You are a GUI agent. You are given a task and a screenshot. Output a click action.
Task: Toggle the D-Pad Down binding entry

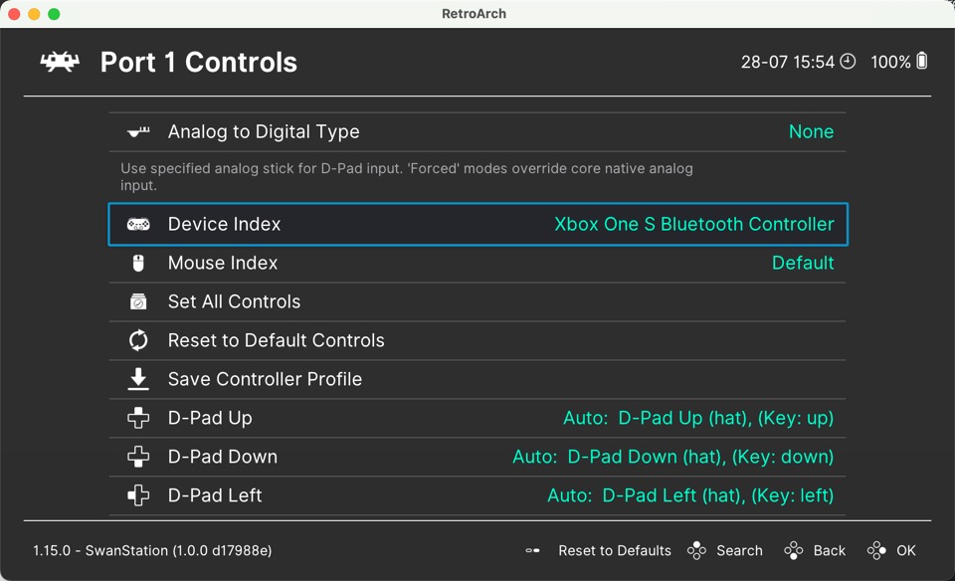477,457
